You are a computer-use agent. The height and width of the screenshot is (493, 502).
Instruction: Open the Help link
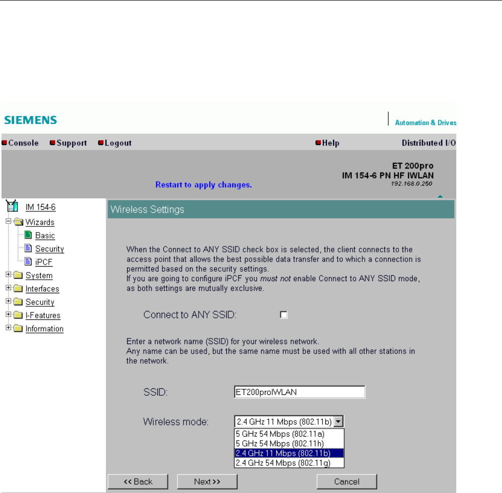(331, 143)
